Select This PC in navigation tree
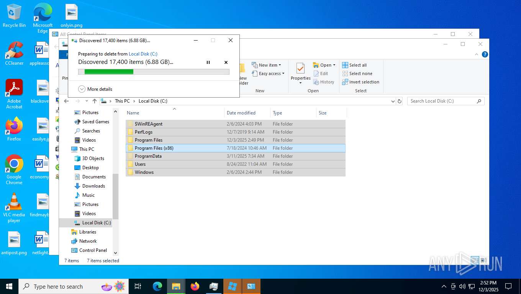 [x=82, y=149]
